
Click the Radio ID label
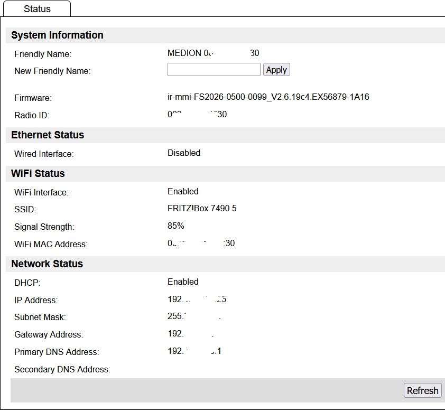click(32, 116)
